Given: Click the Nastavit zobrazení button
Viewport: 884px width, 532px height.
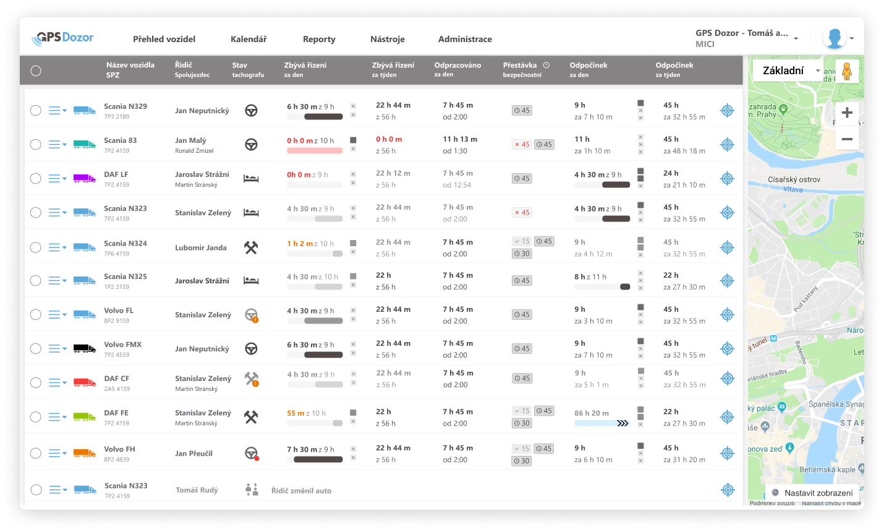Looking at the screenshot, I should click(812, 493).
